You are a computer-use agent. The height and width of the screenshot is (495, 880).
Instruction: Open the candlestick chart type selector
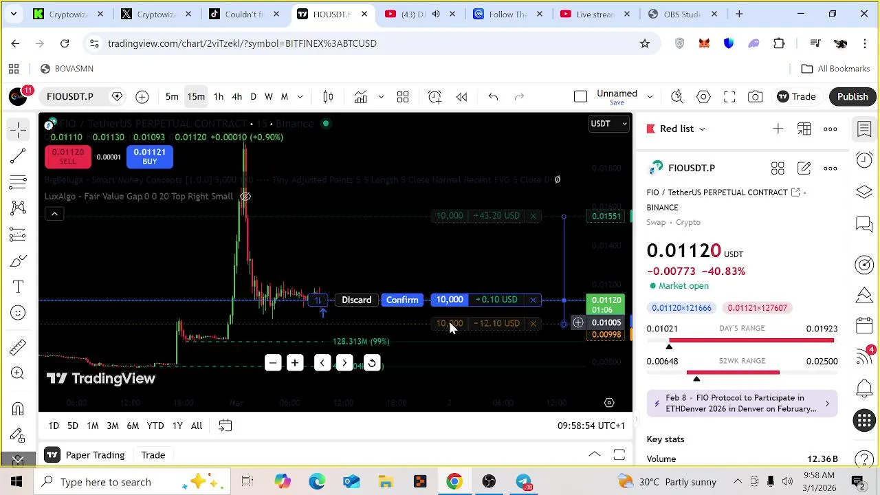pos(328,97)
